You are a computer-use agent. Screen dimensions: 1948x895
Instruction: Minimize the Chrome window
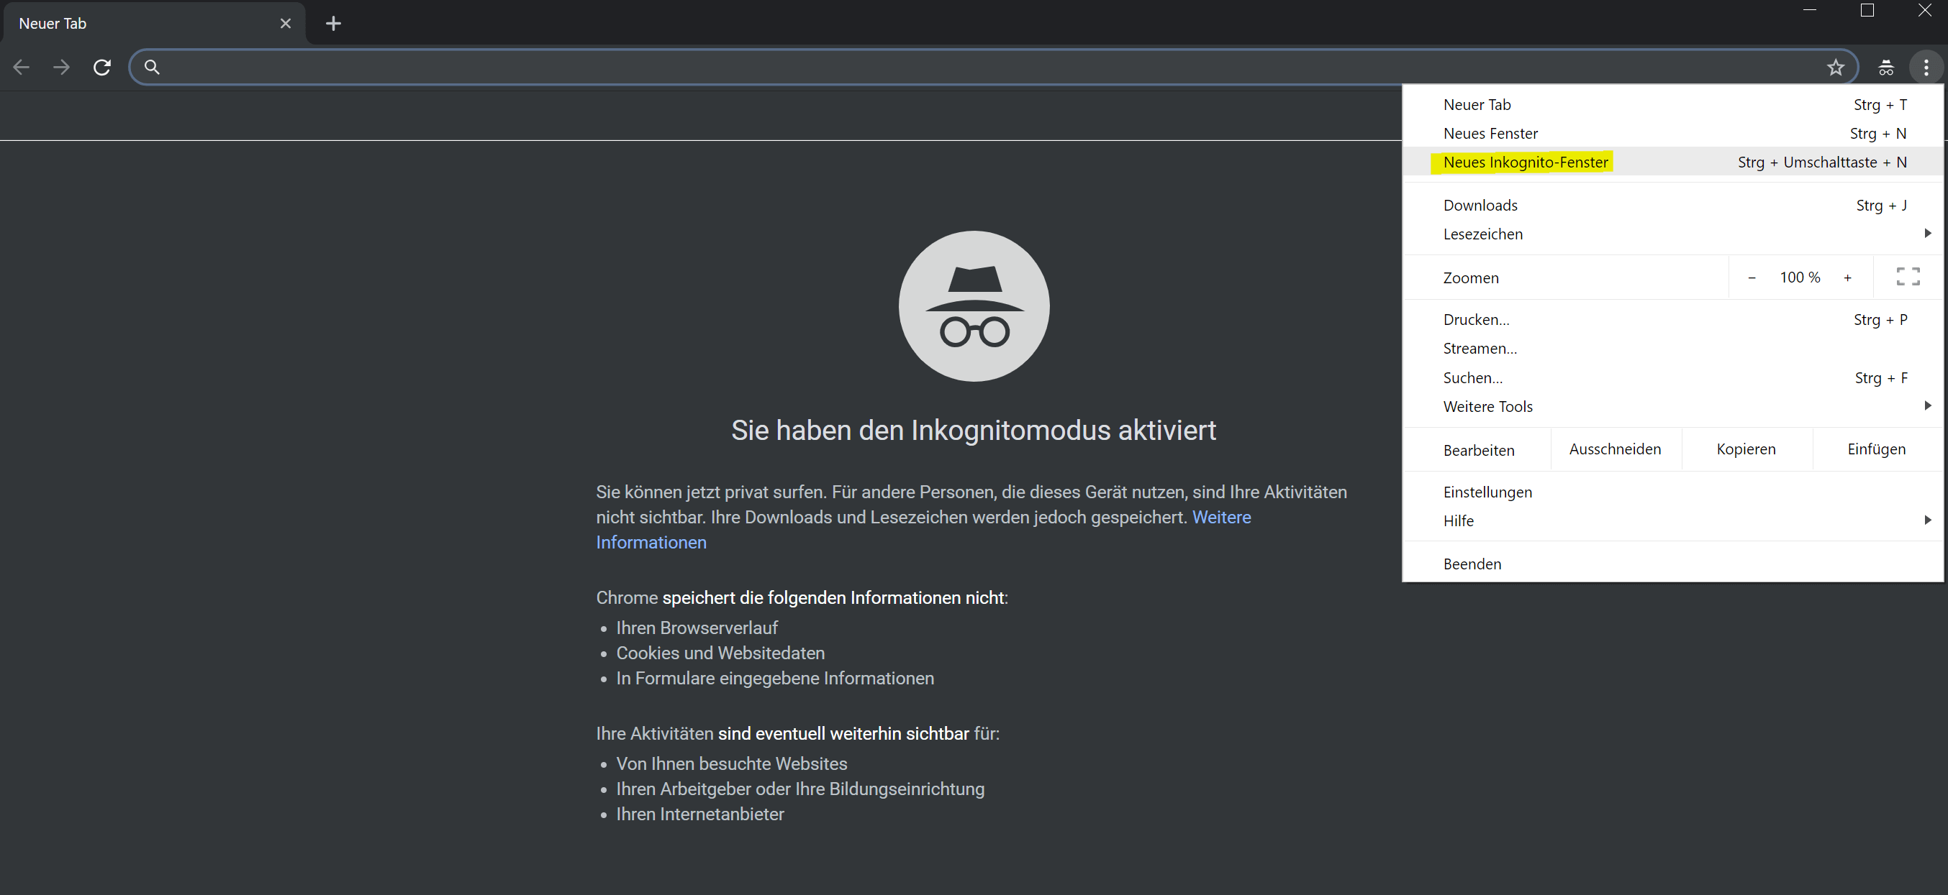tap(1810, 11)
